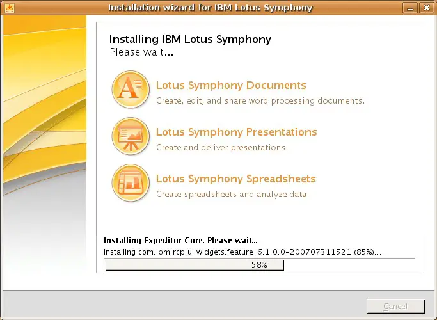Select the Lotus Symphony Spreadsheets heading
This screenshot has width=437, height=320.
click(x=236, y=179)
